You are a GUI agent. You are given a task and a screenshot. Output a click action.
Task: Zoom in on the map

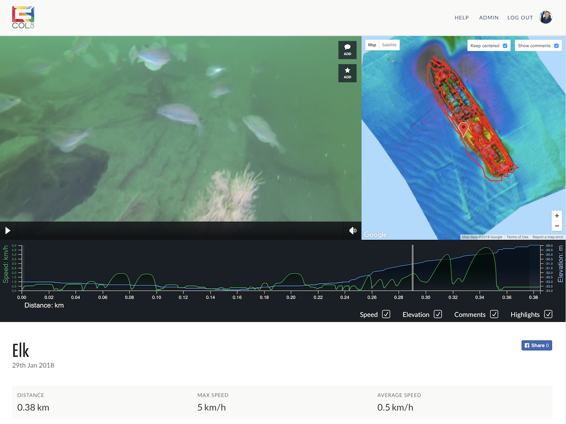click(x=557, y=216)
